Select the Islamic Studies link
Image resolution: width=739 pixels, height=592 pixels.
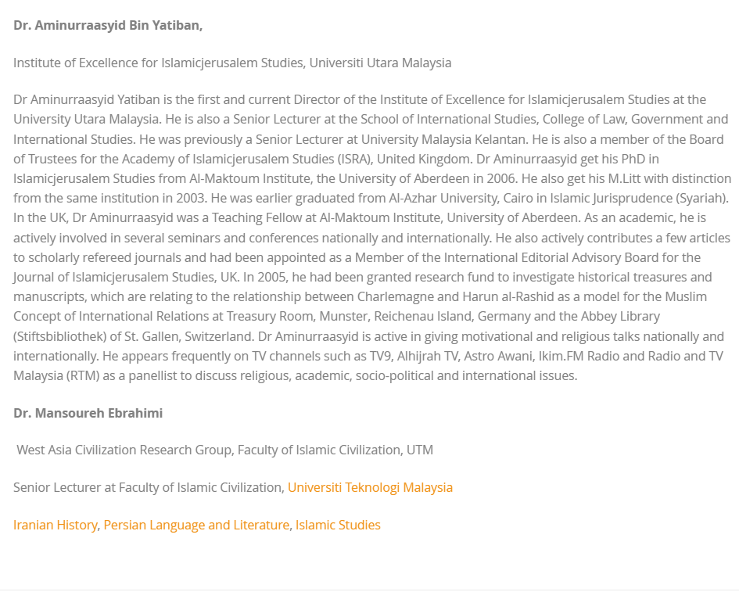click(338, 525)
